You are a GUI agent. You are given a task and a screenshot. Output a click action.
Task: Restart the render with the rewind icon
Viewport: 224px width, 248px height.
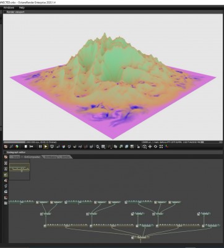(32, 146)
